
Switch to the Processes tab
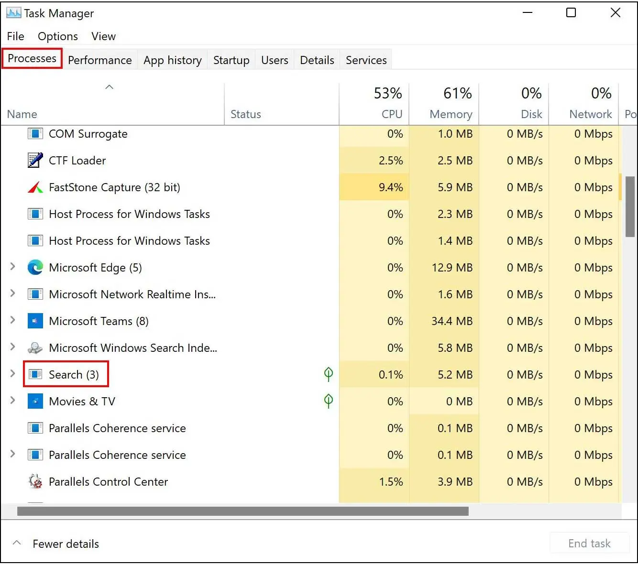(32, 58)
